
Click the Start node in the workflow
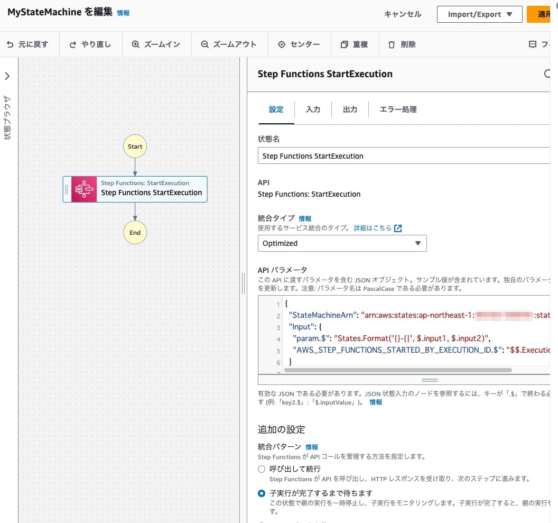[135, 146]
